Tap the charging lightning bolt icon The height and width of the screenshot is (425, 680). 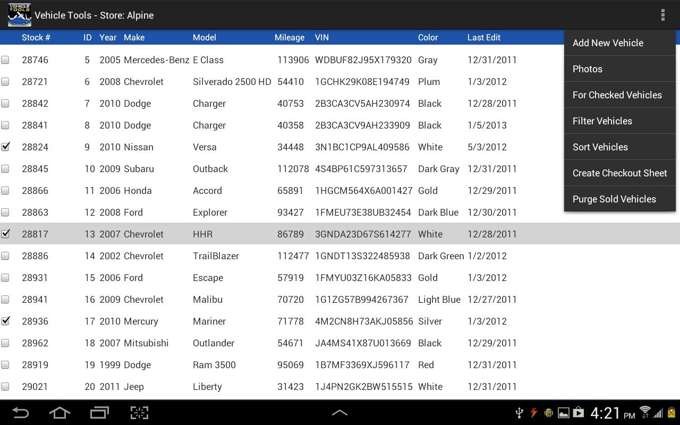point(534,413)
